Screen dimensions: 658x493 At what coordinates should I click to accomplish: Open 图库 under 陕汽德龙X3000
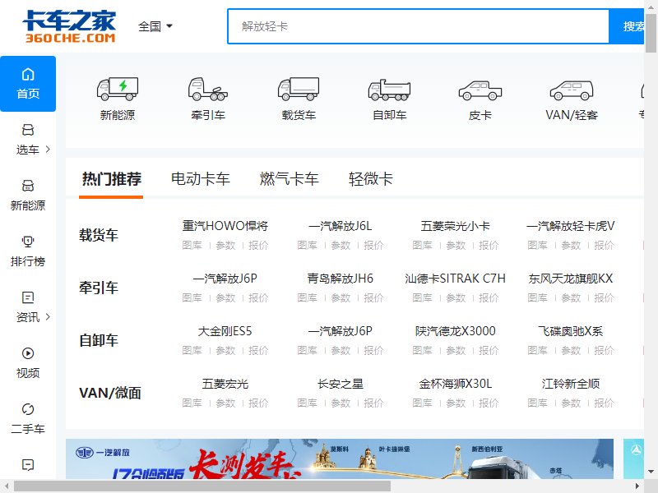tap(422, 351)
